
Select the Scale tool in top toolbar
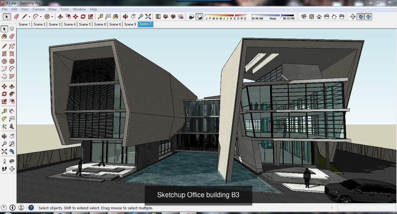click(91, 17)
